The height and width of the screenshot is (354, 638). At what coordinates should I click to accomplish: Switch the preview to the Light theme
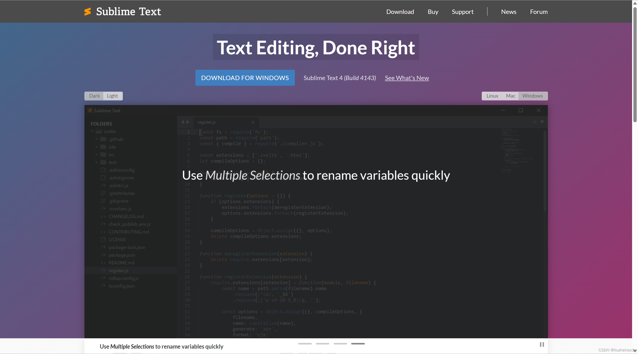pyautogui.click(x=112, y=96)
